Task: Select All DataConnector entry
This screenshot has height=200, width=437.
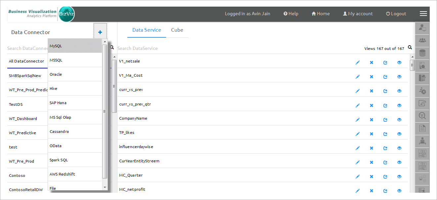Action: (x=26, y=61)
